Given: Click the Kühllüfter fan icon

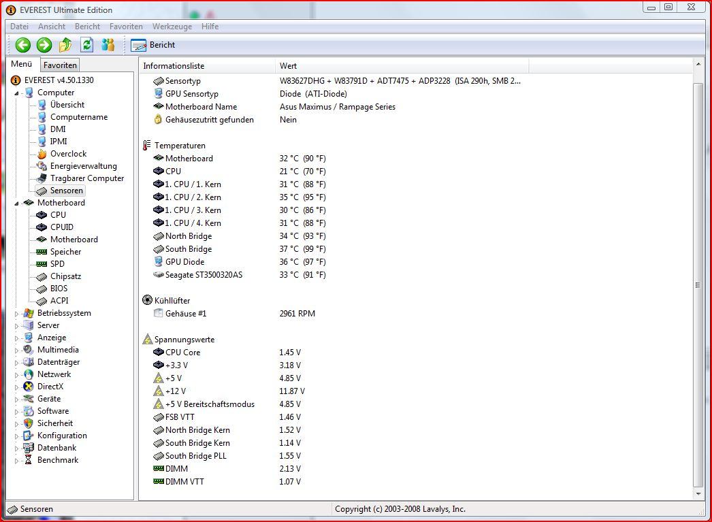Looking at the screenshot, I should point(147,301).
